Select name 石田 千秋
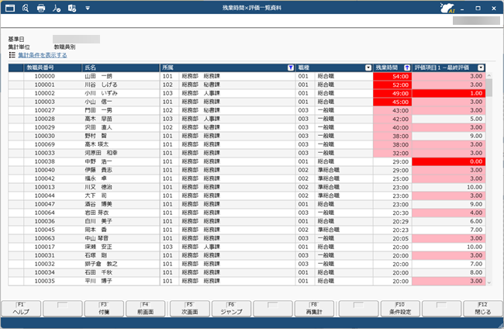The height and width of the screenshot is (329, 504). 98,272
